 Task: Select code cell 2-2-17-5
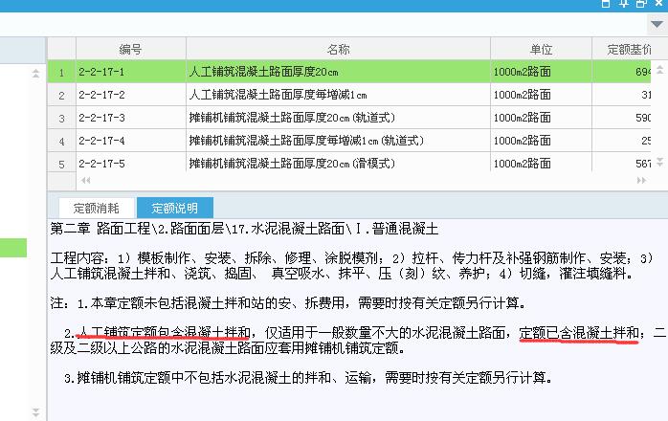tap(131, 163)
